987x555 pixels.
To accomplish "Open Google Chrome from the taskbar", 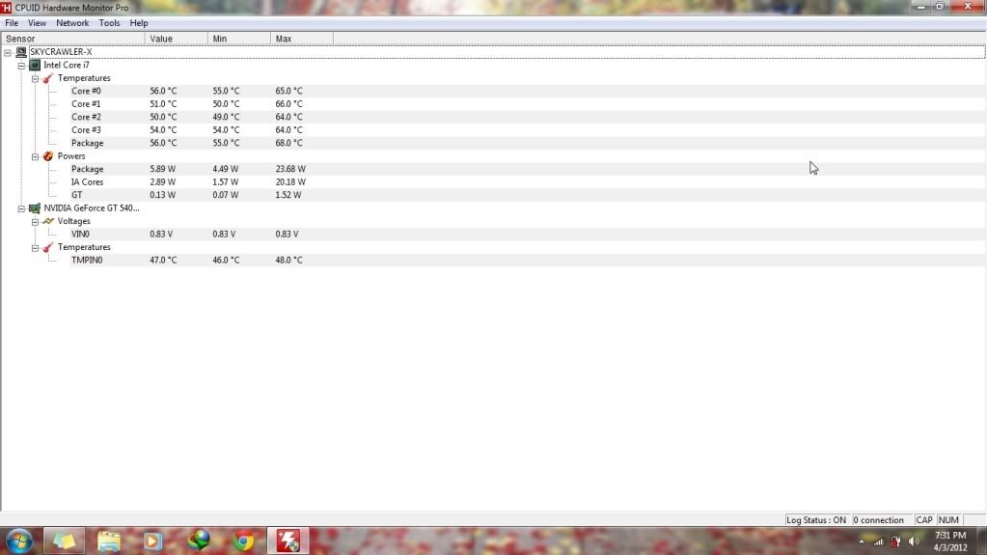I will (x=244, y=541).
